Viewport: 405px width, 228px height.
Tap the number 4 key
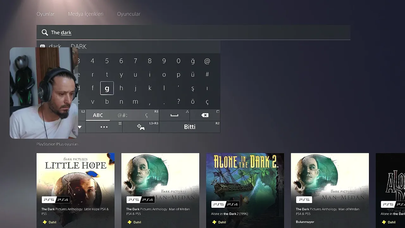click(92, 61)
